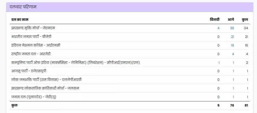Open CPI(ML)(L) leading count link
Image resolution: width=257 pixels, height=113 pixels.
pos(234,63)
